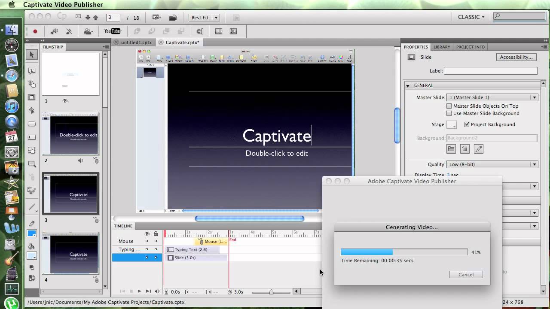Open the audio speaker tool in toolbar
Screen dimensions: 550x309
(54, 31)
